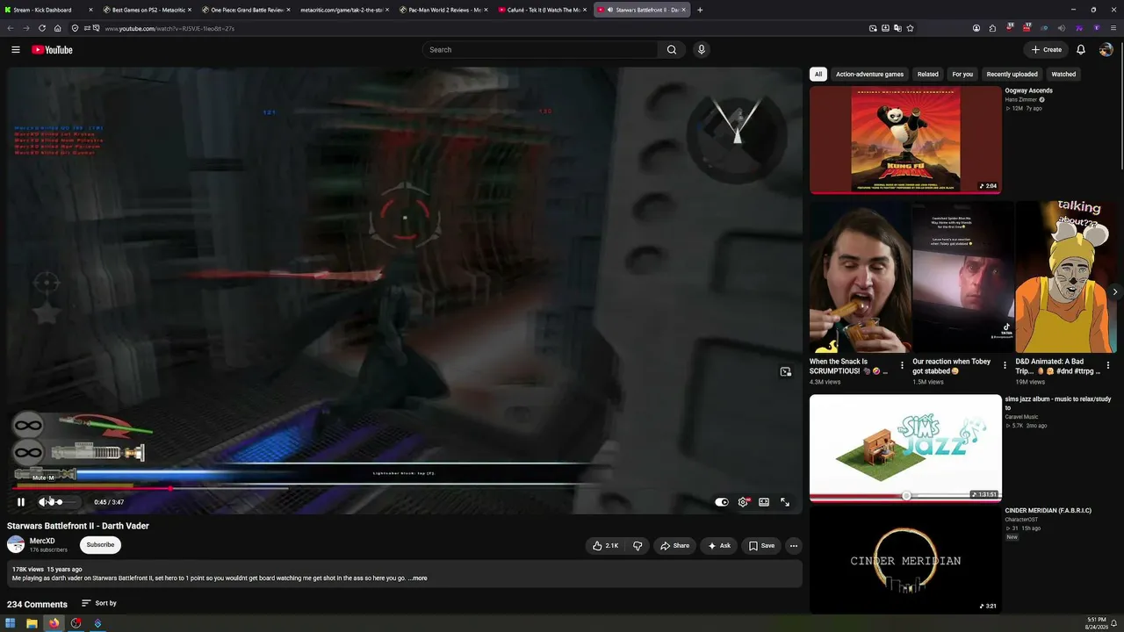Open the MercXD channel avatar
1124x632 pixels.
coord(16,544)
